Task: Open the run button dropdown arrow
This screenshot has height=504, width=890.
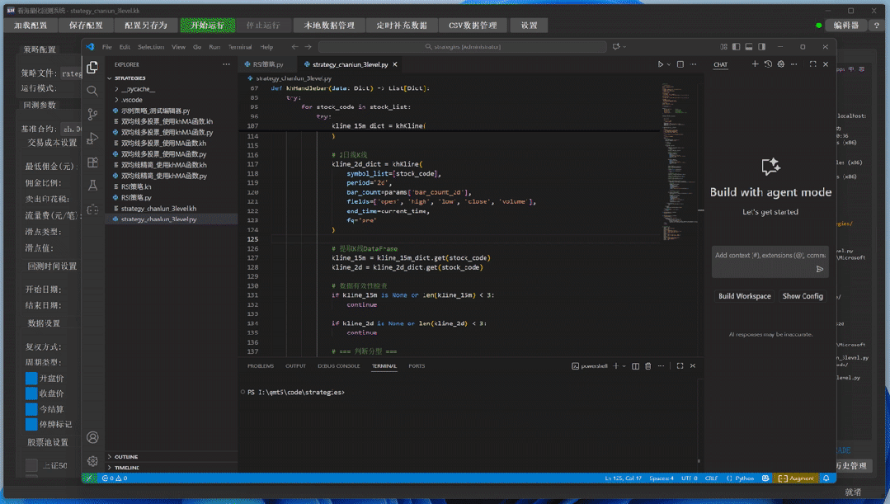Action: coord(669,64)
